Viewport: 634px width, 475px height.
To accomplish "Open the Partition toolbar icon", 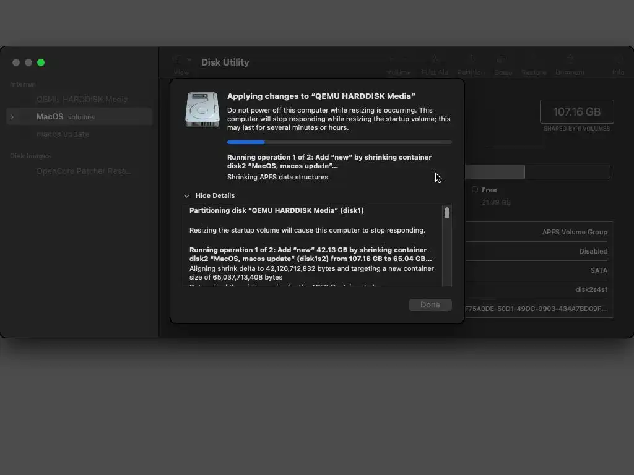I will click(471, 59).
